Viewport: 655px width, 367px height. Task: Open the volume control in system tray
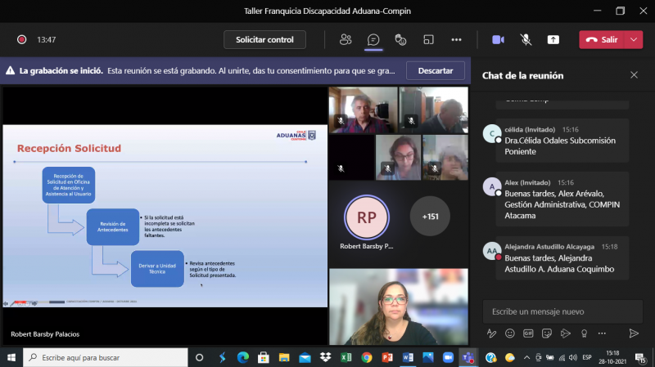(573, 357)
